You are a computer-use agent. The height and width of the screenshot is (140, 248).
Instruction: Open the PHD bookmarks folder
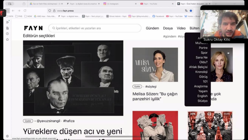pyautogui.click(x=19, y=16)
